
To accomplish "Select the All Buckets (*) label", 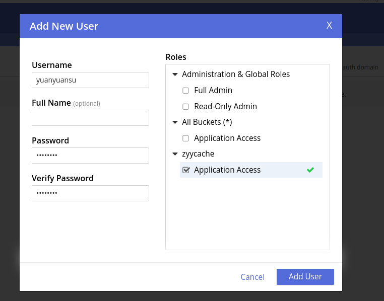I will [x=207, y=122].
